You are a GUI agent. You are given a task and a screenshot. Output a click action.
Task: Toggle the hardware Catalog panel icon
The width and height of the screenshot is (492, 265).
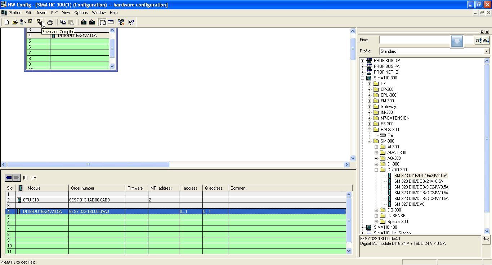point(103,22)
